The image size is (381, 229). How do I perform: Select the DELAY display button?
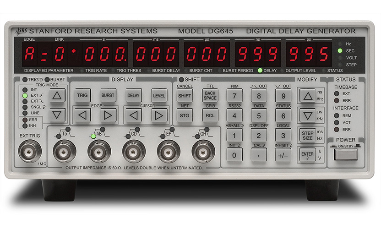[x=133, y=95]
